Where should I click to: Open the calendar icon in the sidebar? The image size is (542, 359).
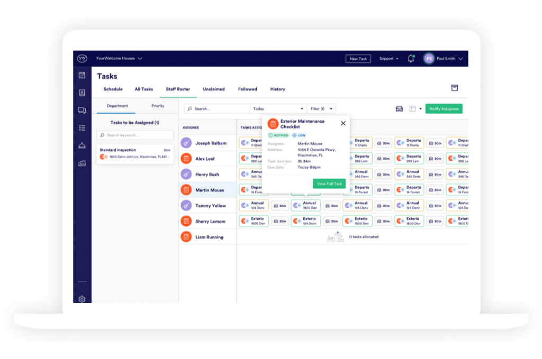tap(82, 76)
